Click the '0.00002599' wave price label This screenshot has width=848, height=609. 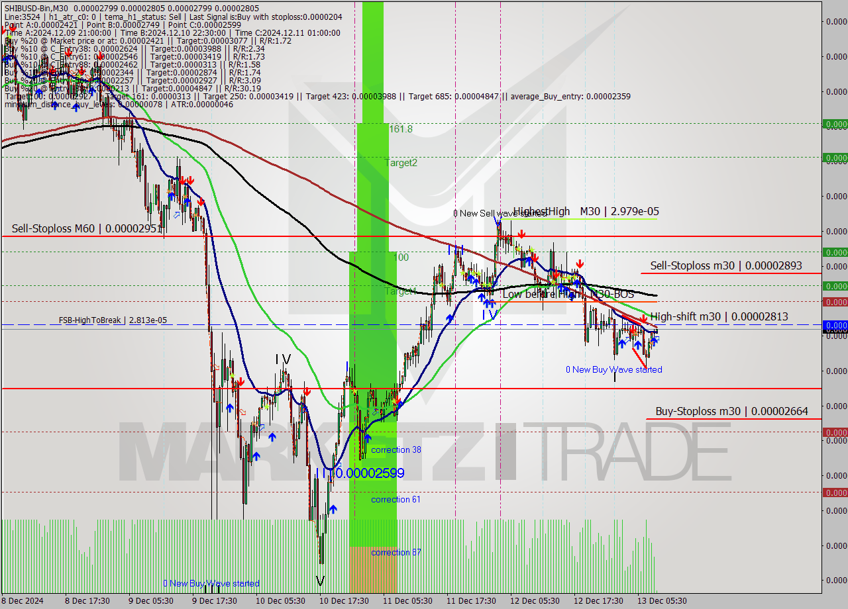pyautogui.click(x=370, y=473)
